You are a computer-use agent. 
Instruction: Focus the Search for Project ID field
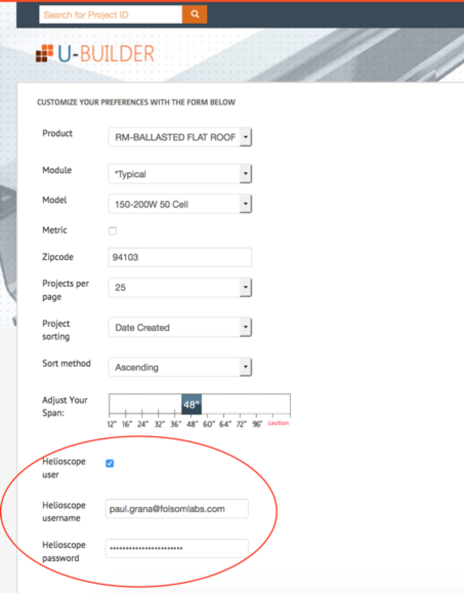pyautogui.click(x=110, y=15)
